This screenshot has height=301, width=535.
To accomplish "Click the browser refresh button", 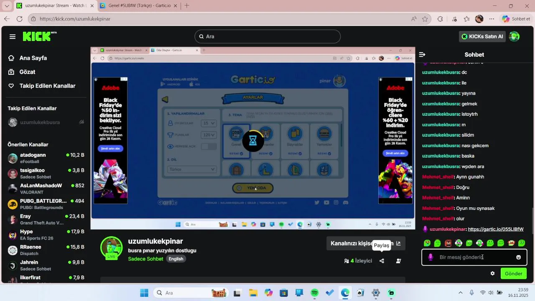I will coord(19,19).
